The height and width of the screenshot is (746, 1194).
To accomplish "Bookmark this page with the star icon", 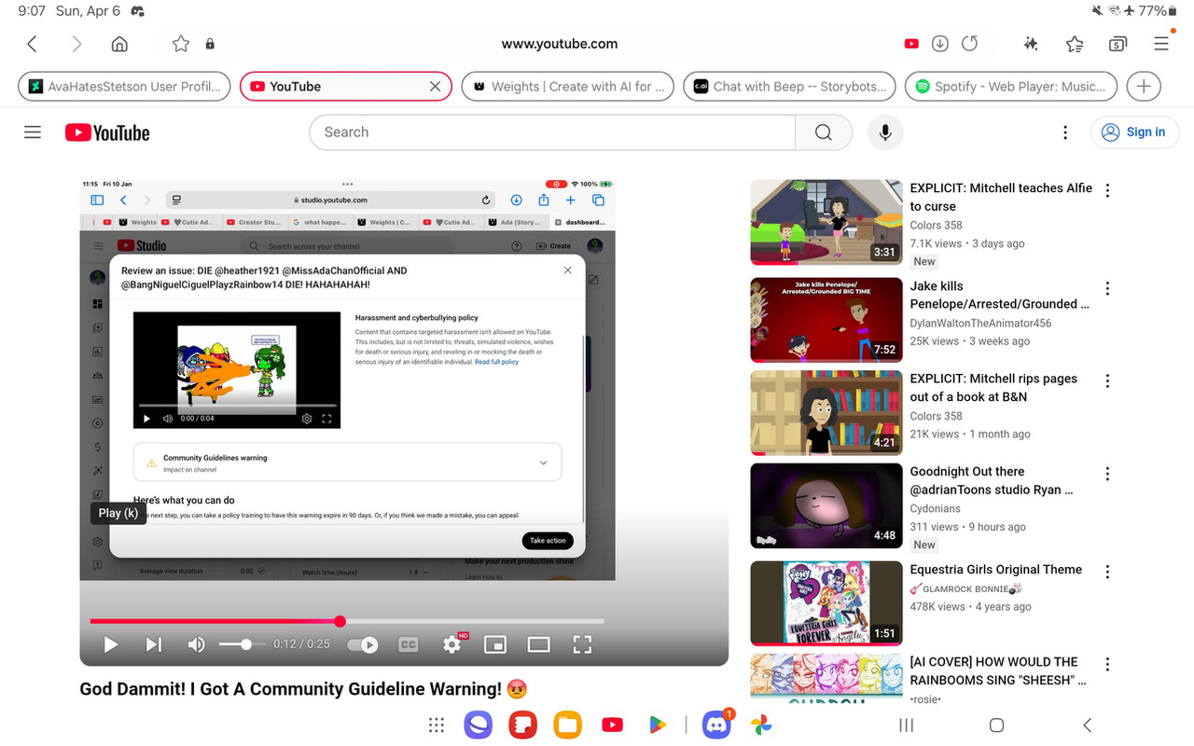I will 181,44.
